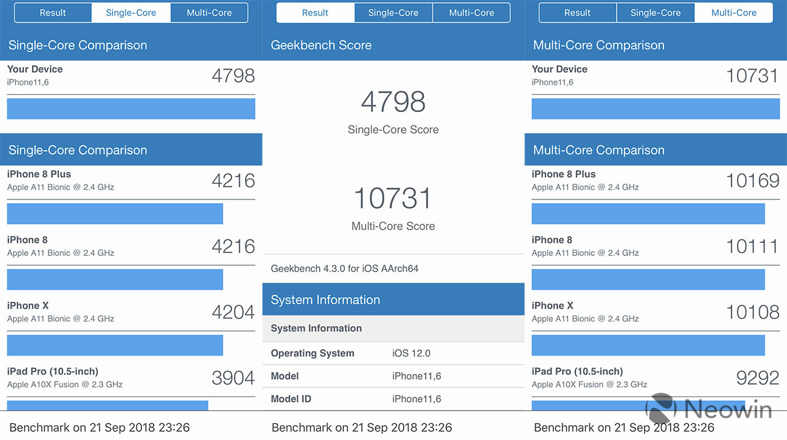Click the Geekbench 4.3.0 version text
This screenshot has height=440, width=787.
[x=344, y=269]
